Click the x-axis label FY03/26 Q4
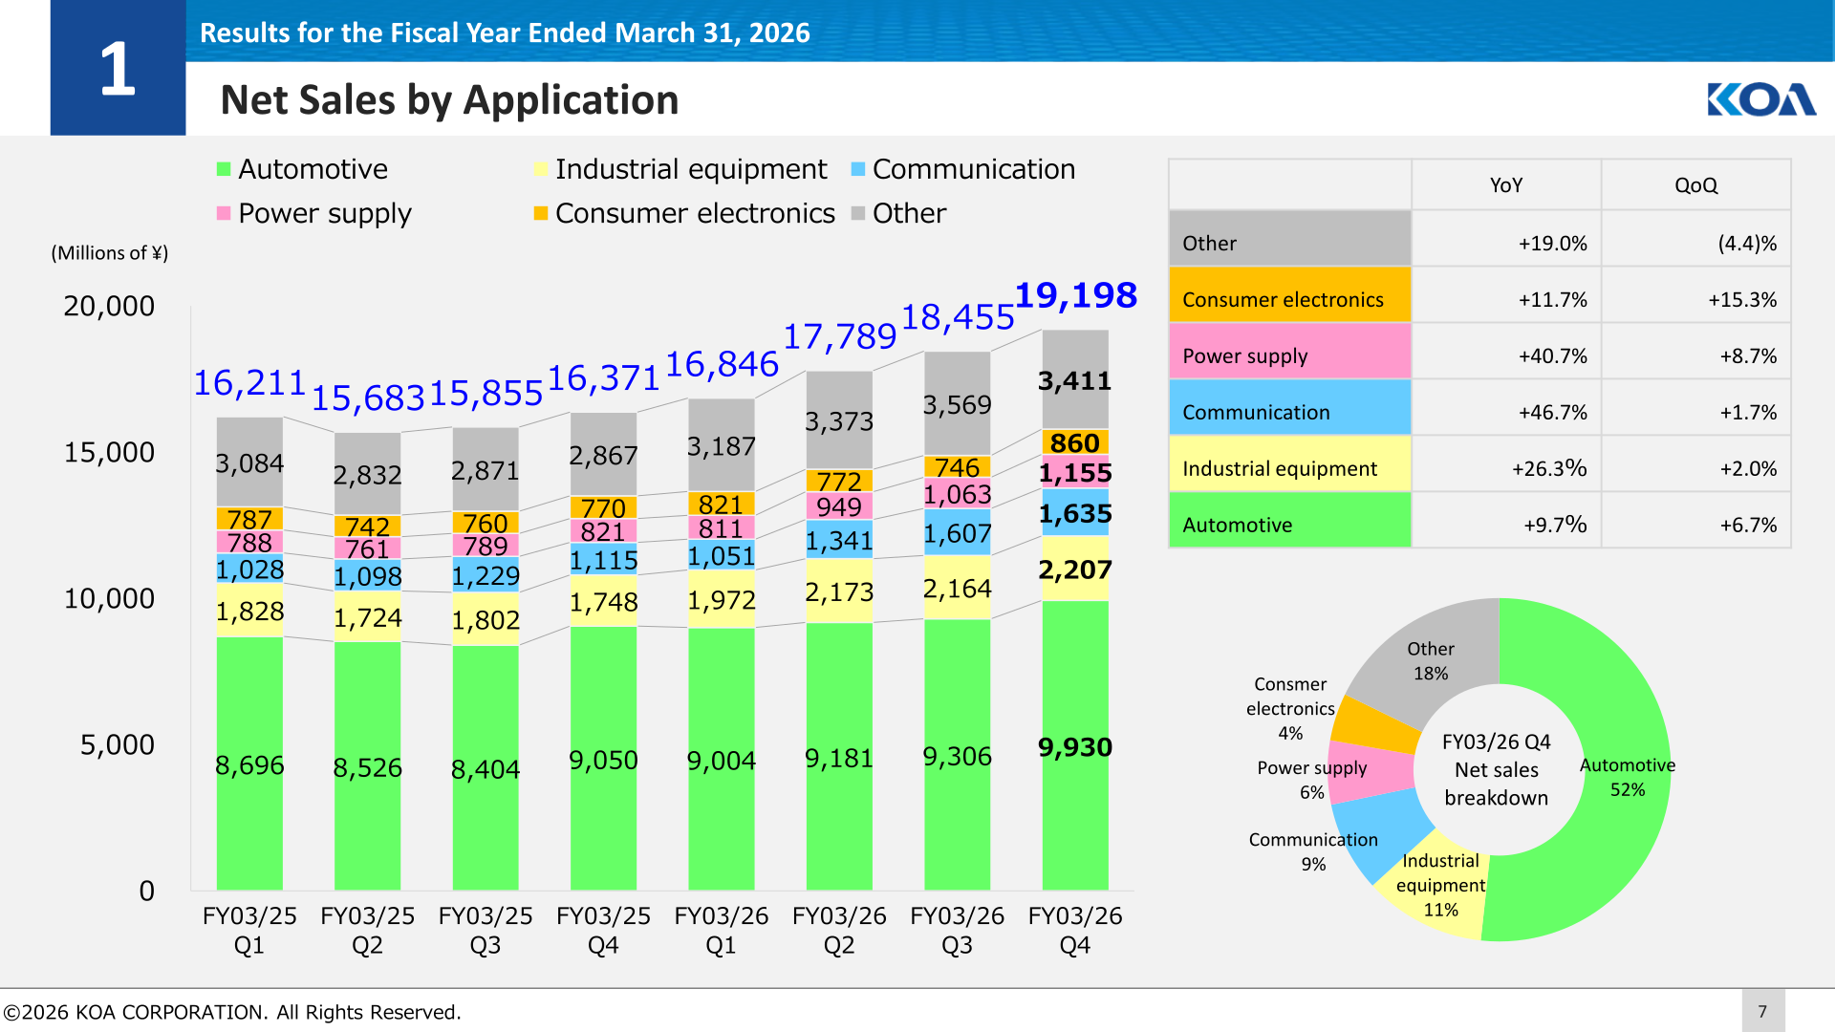Image resolution: width=1835 pixels, height=1032 pixels. click(x=1075, y=931)
